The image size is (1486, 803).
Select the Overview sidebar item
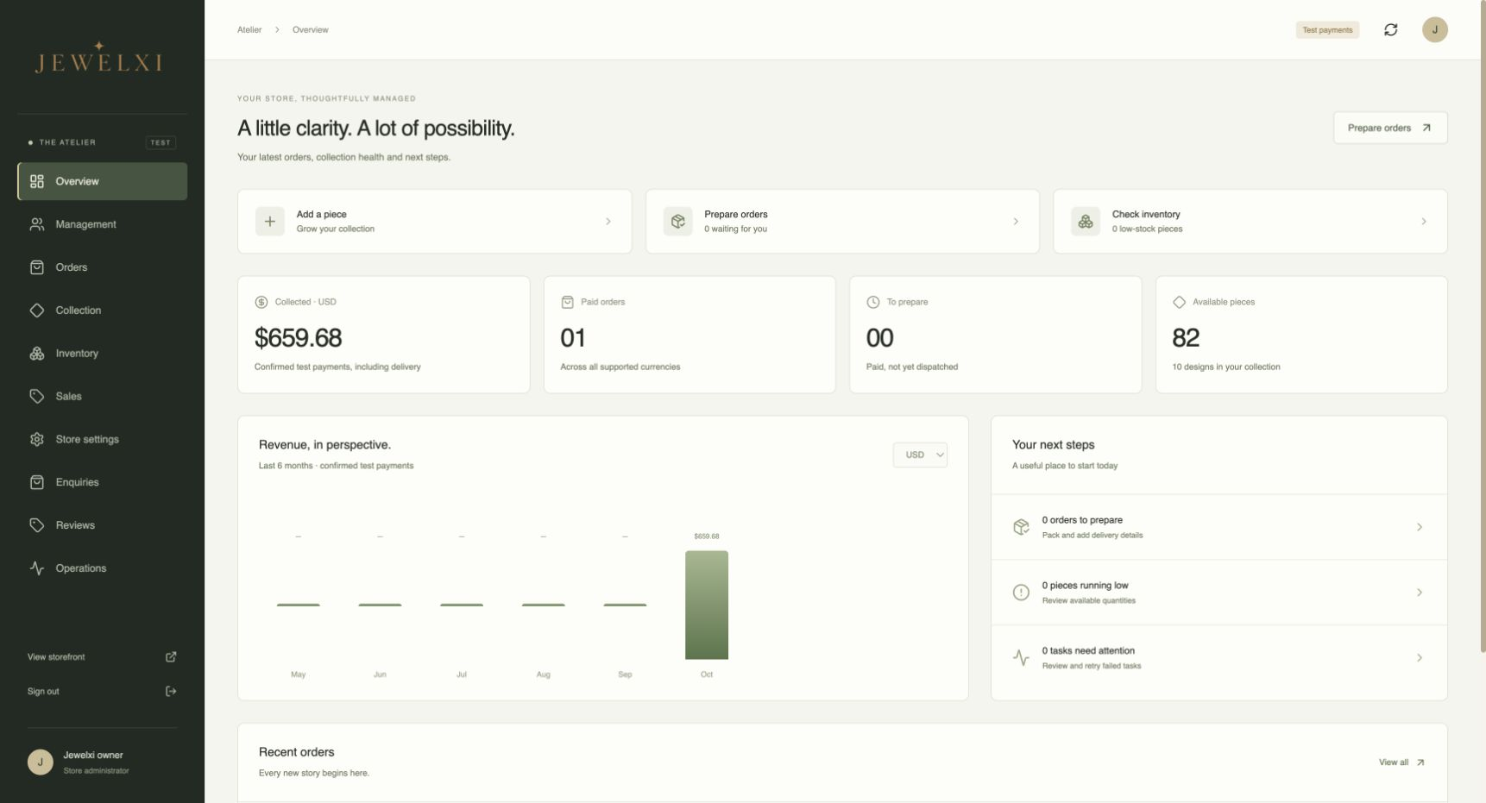click(x=102, y=181)
